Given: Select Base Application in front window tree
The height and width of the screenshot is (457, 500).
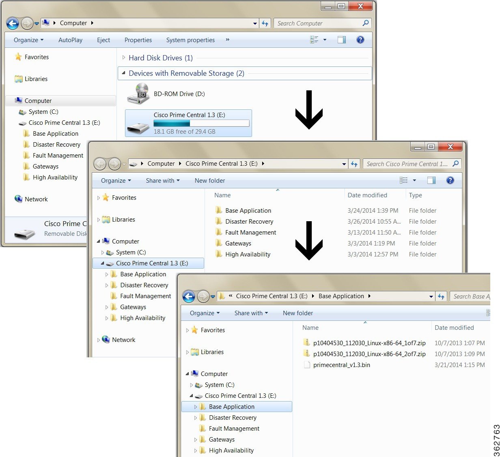Looking at the screenshot, I should (232, 406).
